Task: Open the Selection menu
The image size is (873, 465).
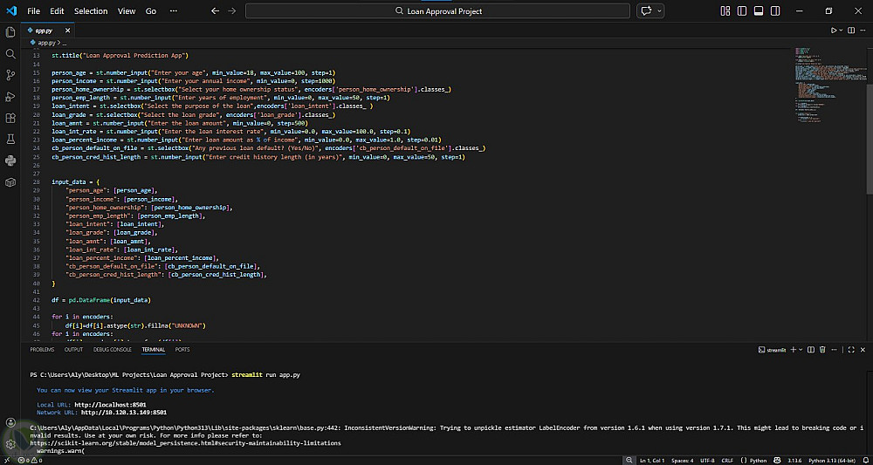Action: [91, 11]
